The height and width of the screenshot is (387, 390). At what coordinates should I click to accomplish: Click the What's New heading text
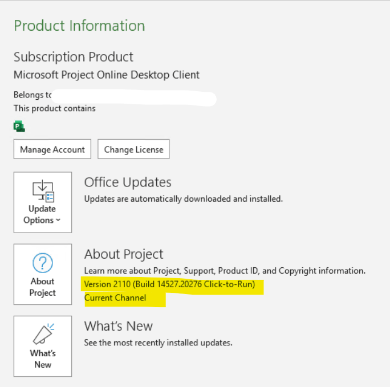pos(119,326)
